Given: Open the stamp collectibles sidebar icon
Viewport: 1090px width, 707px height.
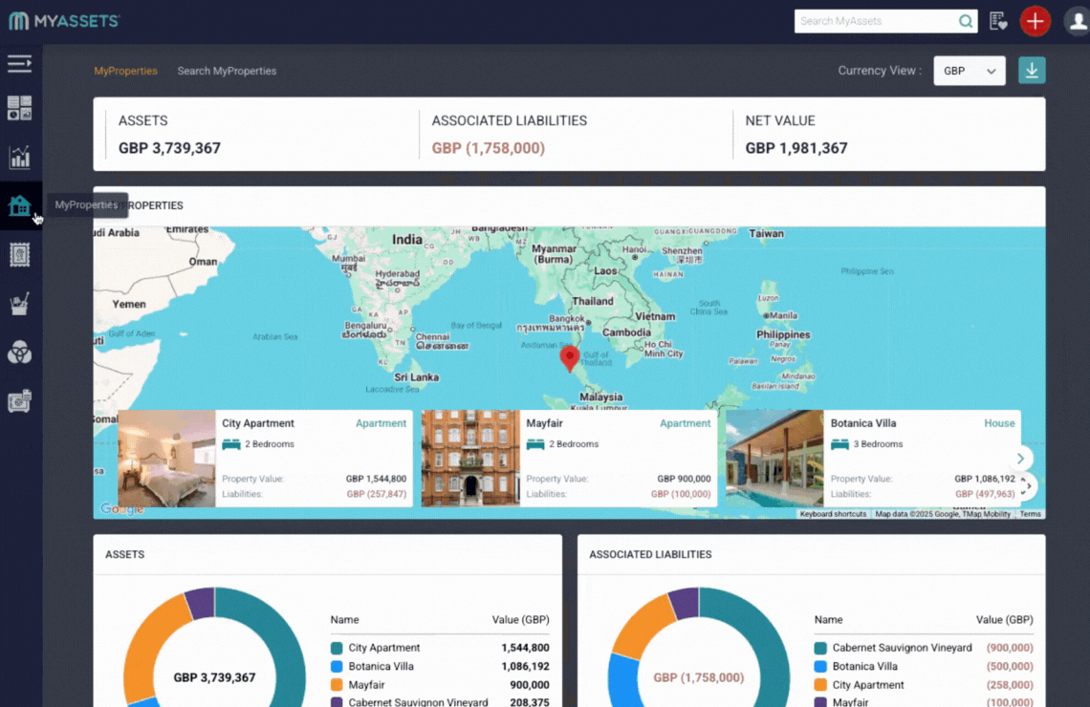Looking at the screenshot, I should click(x=19, y=255).
